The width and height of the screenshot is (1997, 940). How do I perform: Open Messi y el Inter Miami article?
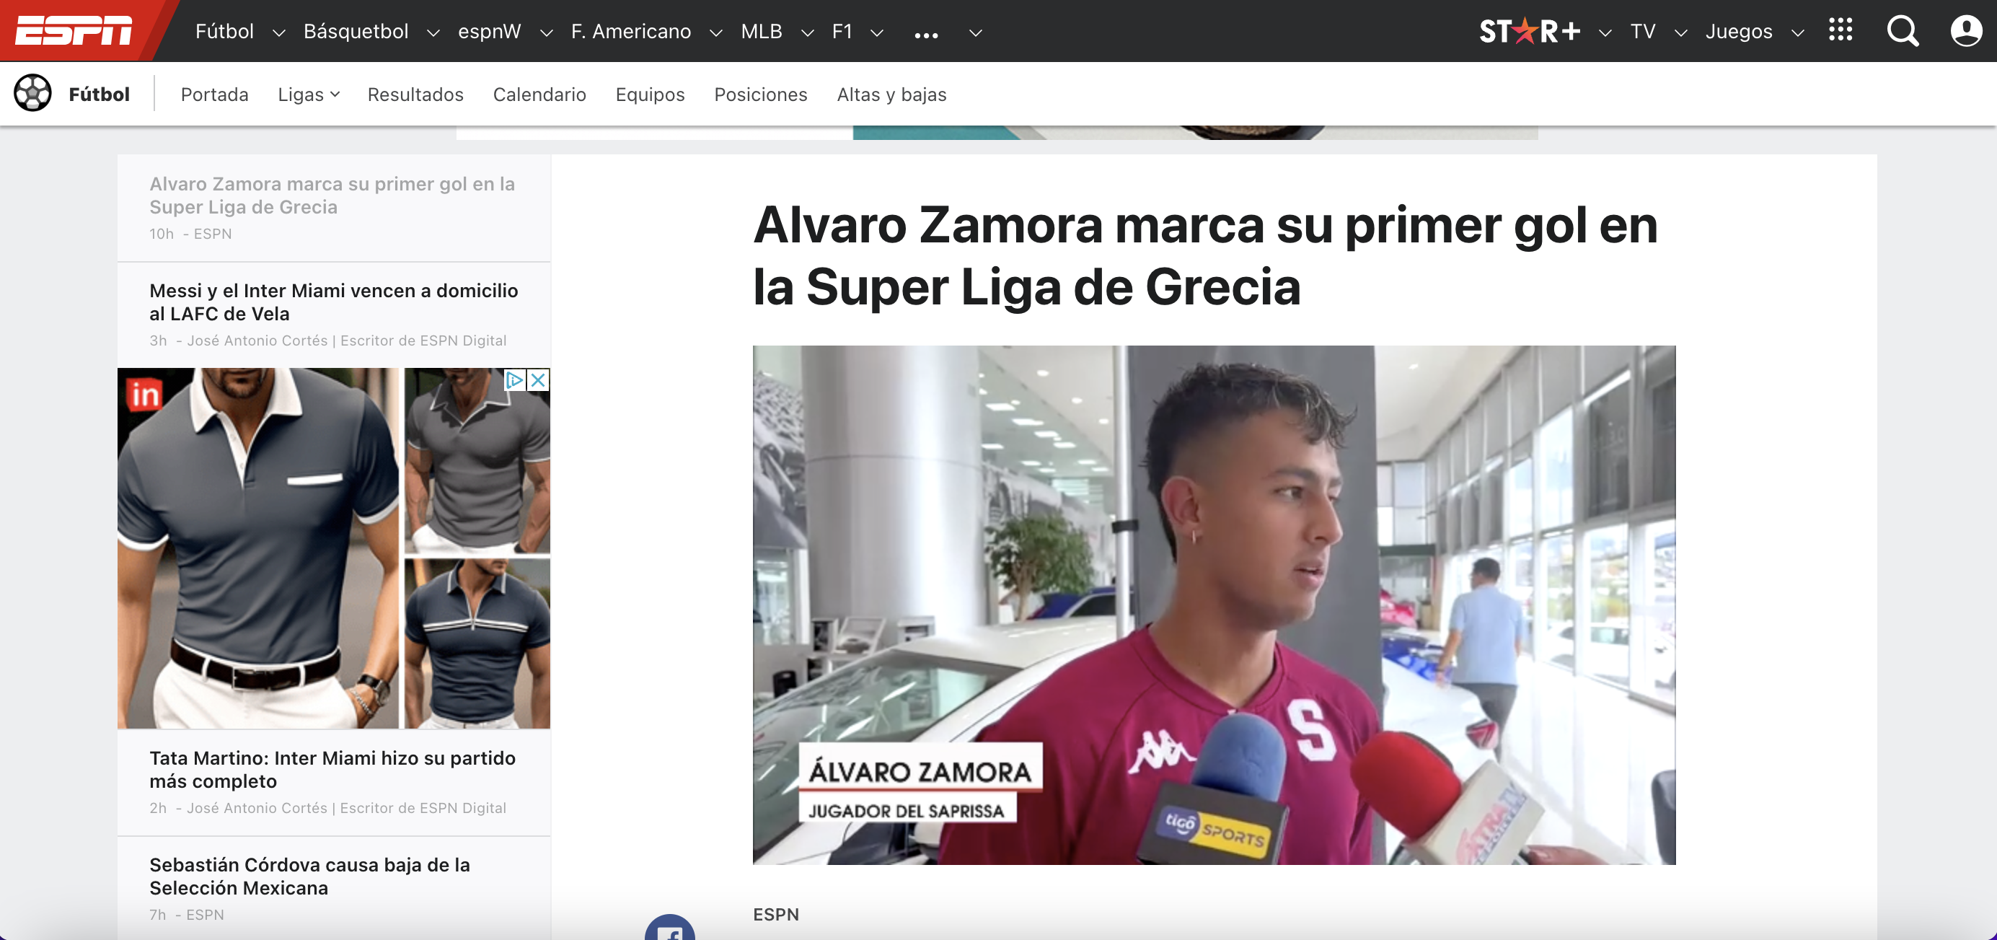(x=334, y=302)
